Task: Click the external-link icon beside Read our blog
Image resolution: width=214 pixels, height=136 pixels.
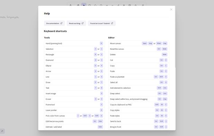Action: tap(82, 23)
